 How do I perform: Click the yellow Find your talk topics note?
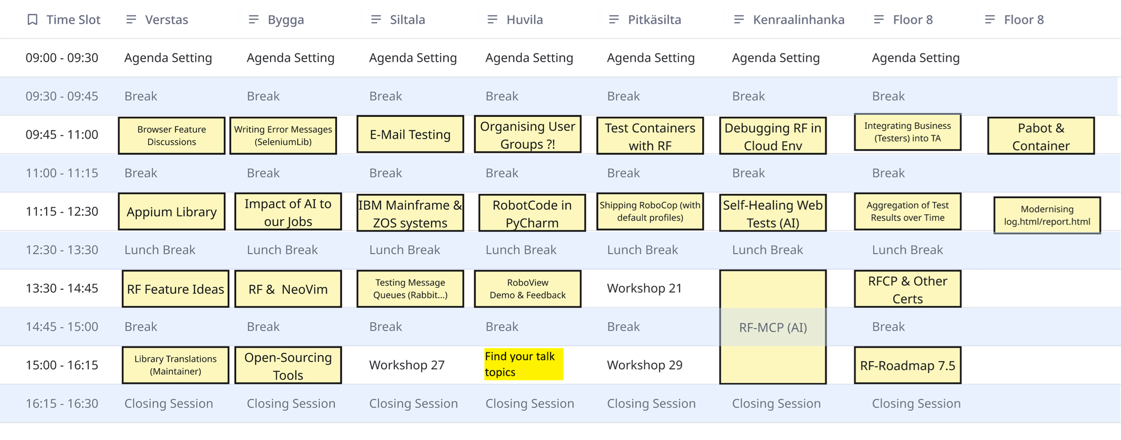click(523, 364)
